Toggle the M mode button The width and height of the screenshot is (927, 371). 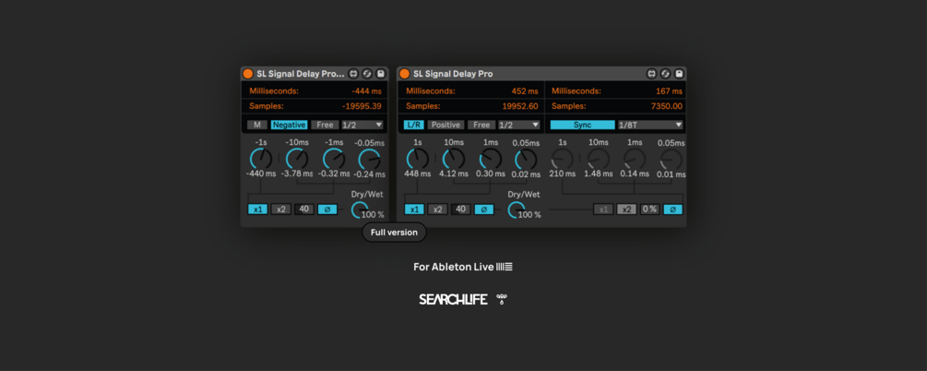click(x=257, y=125)
